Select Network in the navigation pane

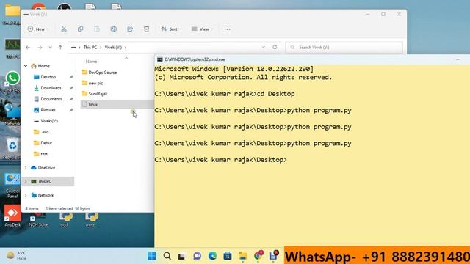pos(46,195)
